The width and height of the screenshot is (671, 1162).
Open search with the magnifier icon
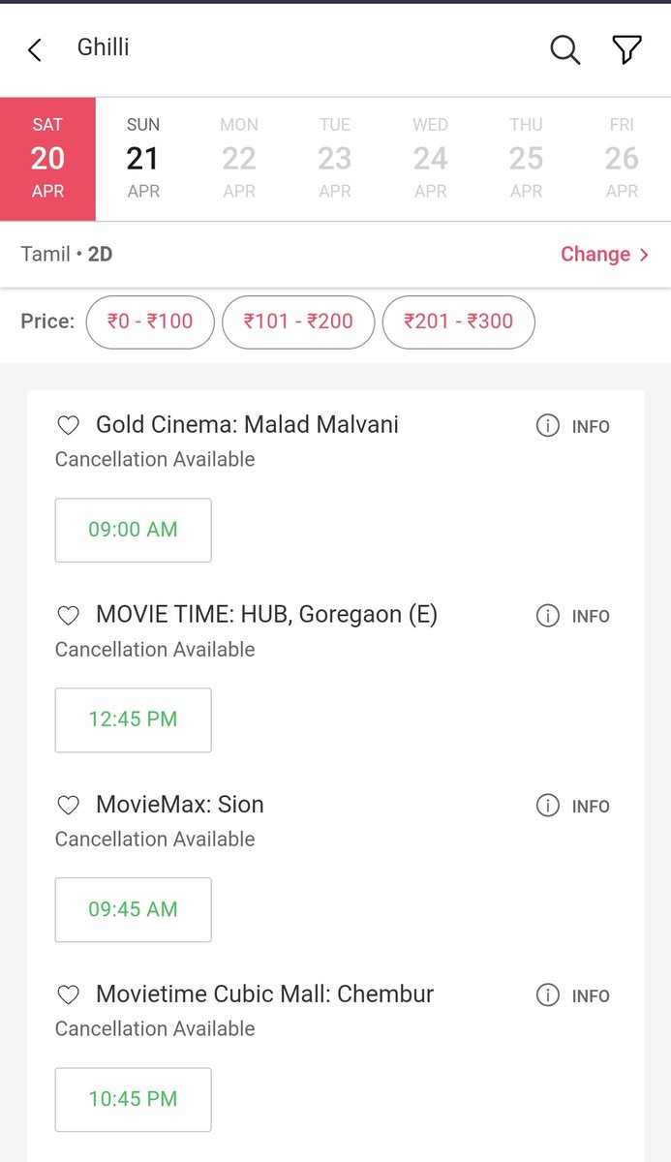point(564,50)
